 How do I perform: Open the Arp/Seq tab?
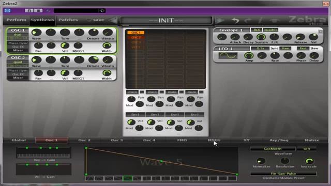(x=279, y=140)
